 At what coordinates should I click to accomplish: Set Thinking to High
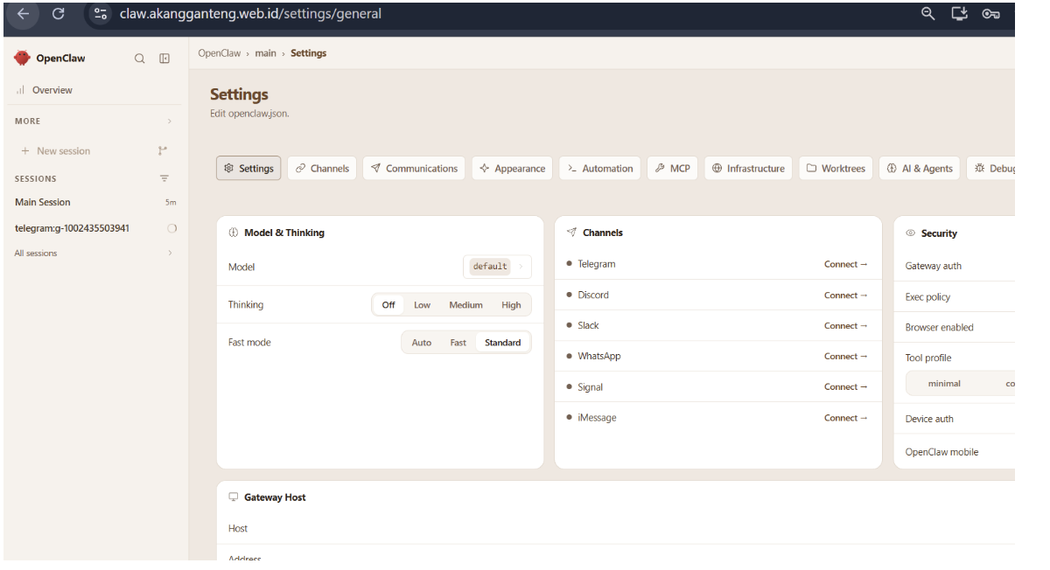pos(511,305)
